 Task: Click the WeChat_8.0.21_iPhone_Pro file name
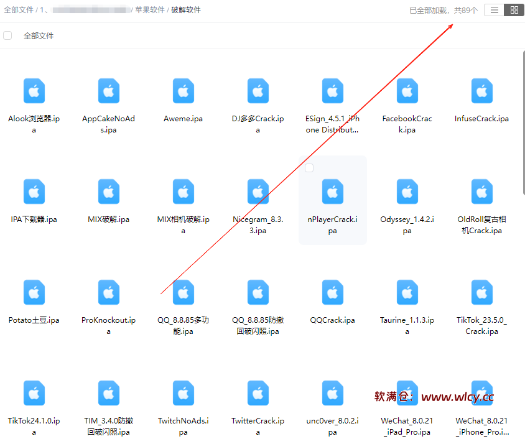(482, 426)
